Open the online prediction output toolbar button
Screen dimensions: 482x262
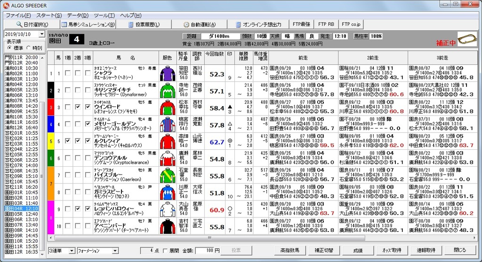click(x=258, y=24)
